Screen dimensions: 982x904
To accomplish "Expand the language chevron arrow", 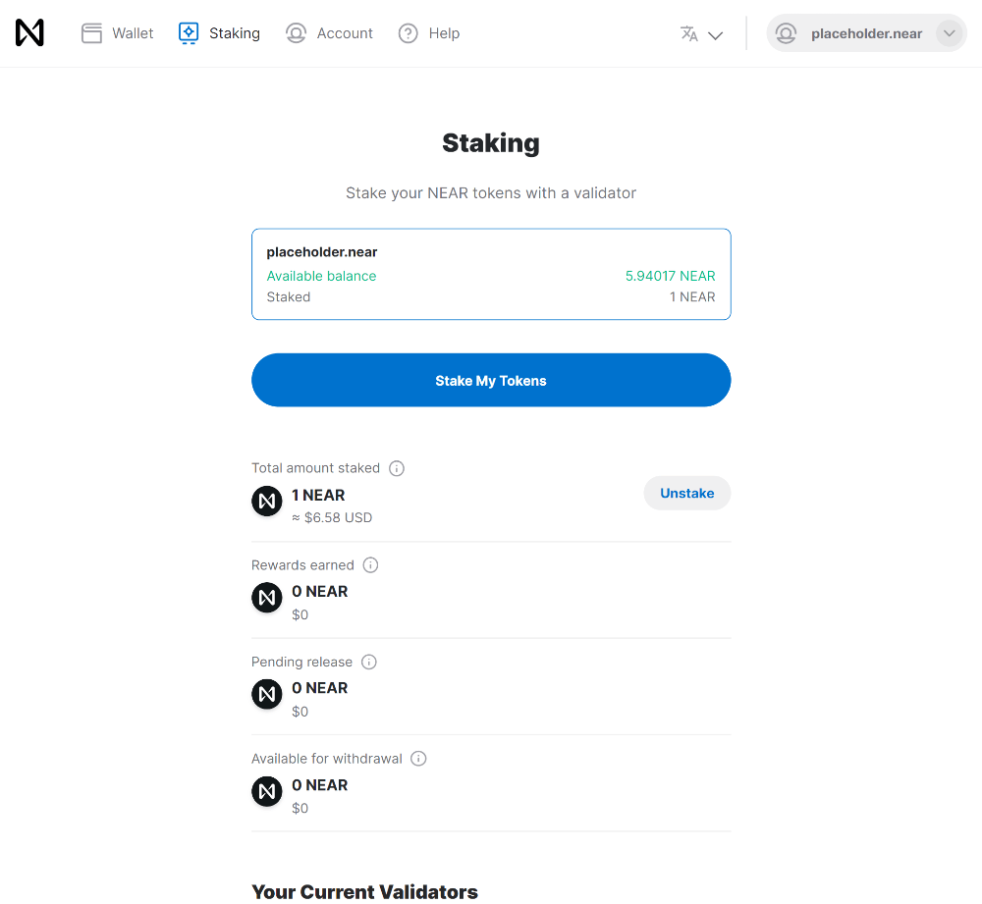I will (x=715, y=35).
